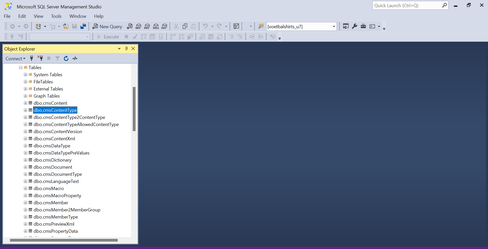
Task: Open an Analysis Services MDX query
Action: (138, 26)
